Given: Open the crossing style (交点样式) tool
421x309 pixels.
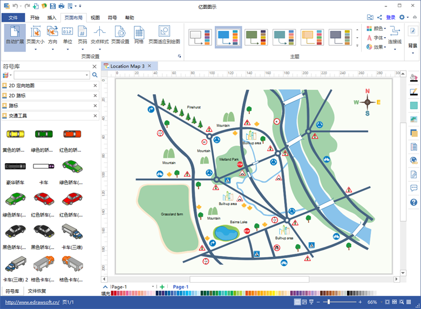Looking at the screenshot, I should [x=100, y=37].
